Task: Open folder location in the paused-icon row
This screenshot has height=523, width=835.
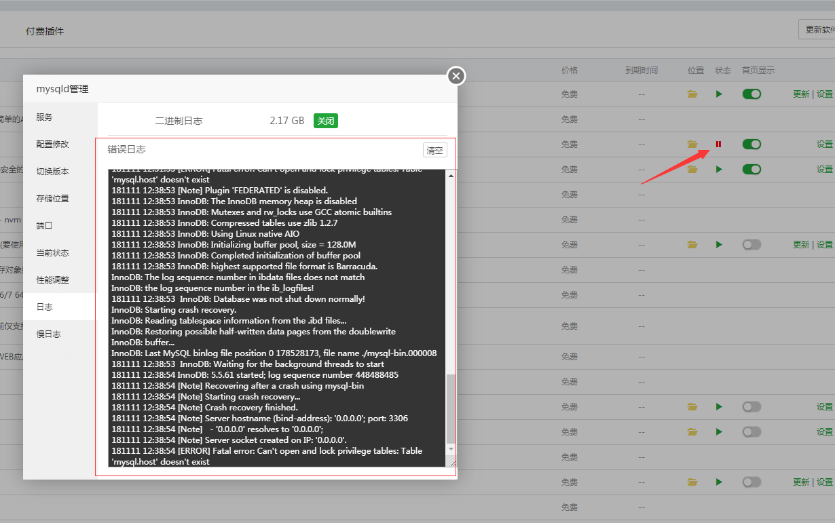Action: [692, 144]
